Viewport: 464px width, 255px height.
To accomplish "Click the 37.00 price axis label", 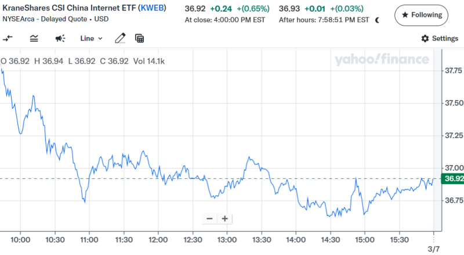I will click(453, 168).
